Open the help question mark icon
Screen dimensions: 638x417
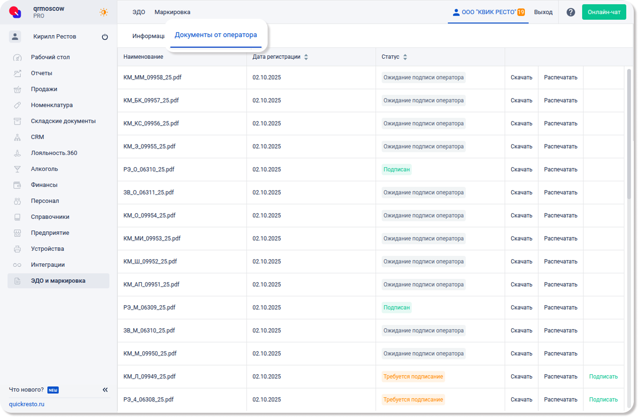coord(570,12)
